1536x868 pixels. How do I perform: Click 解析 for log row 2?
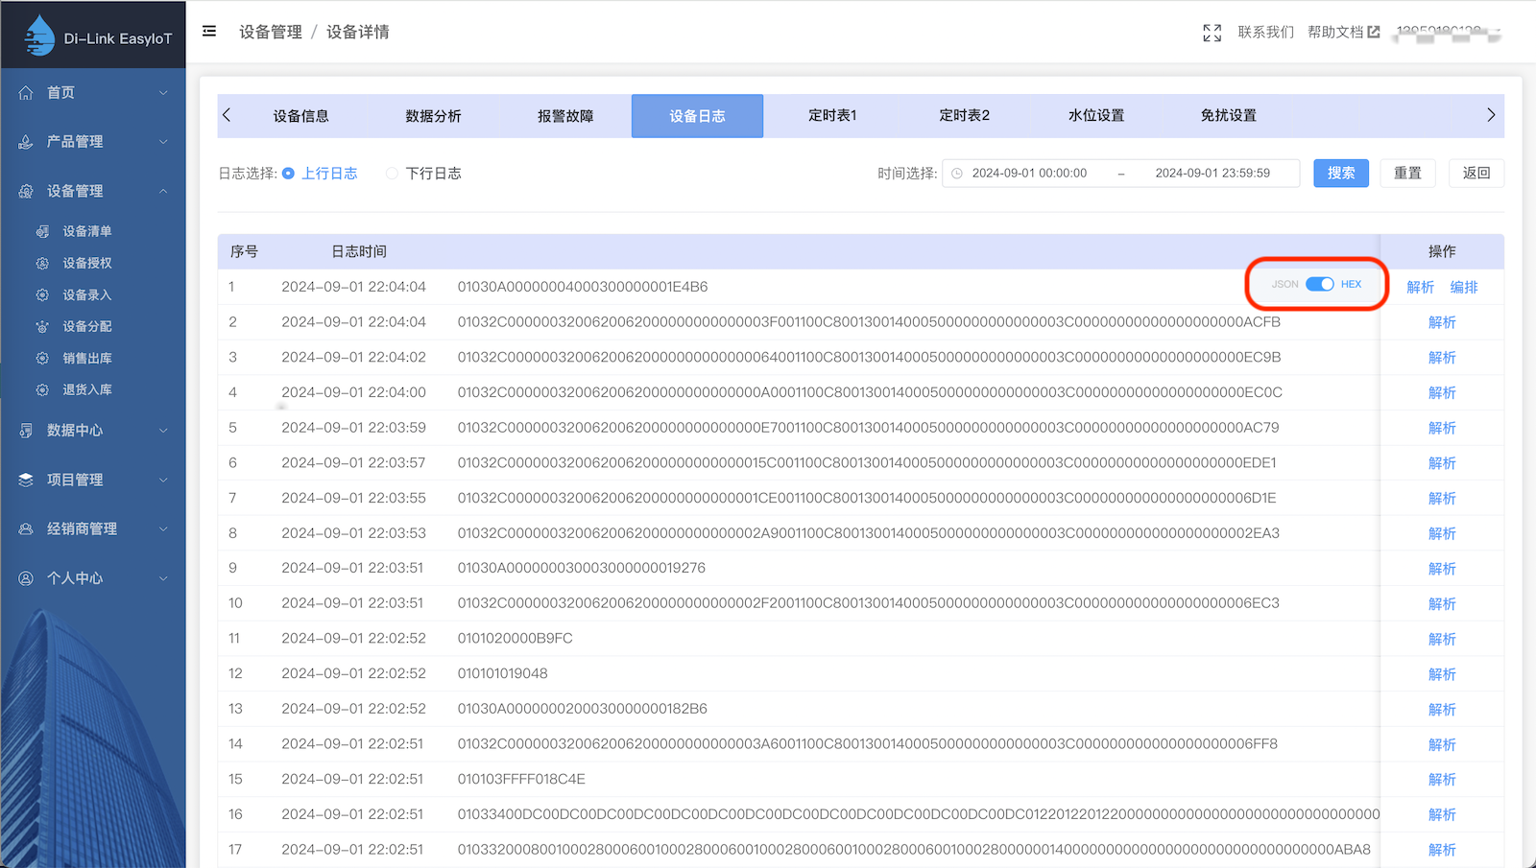point(1442,322)
